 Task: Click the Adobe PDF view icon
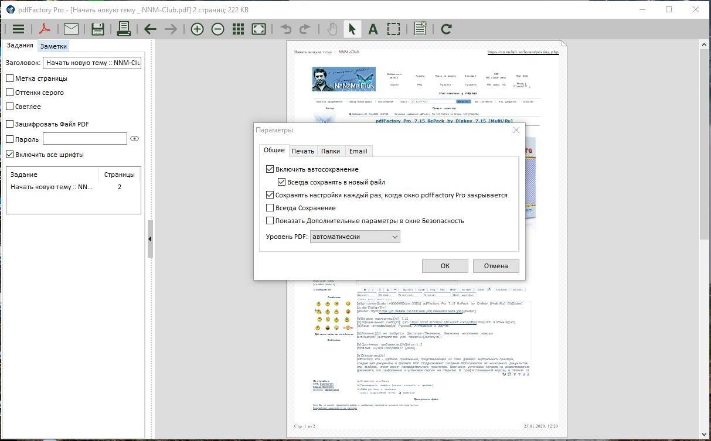coord(45,29)
